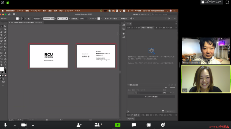Open the SVG format dropdown
Image resolution: width=231 pixels, height=129 pixels.
coord(167,93)
